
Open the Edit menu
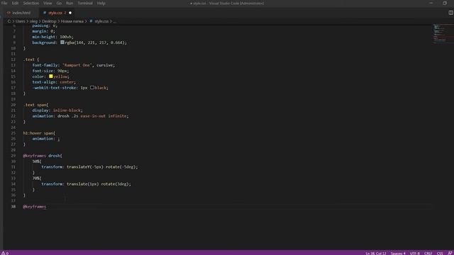[15, 3]
